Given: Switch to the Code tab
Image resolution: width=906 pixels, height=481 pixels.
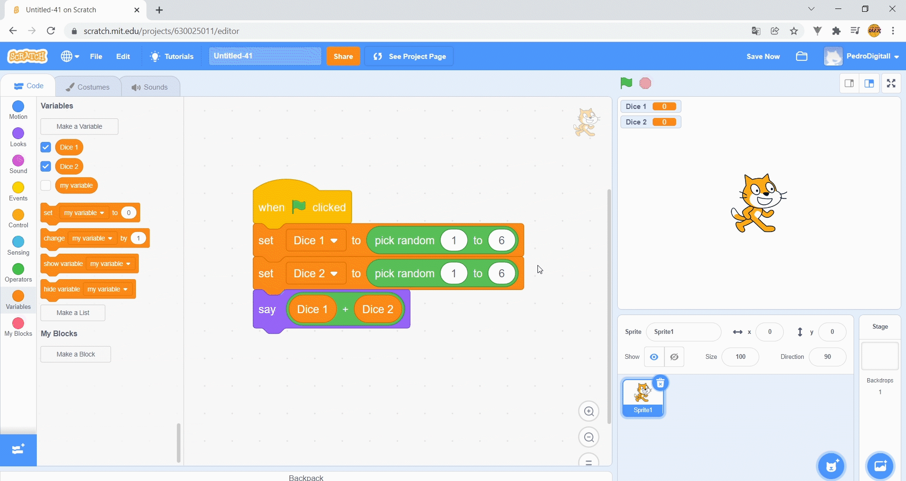Looking at the screenshot, I should (29, 86).
